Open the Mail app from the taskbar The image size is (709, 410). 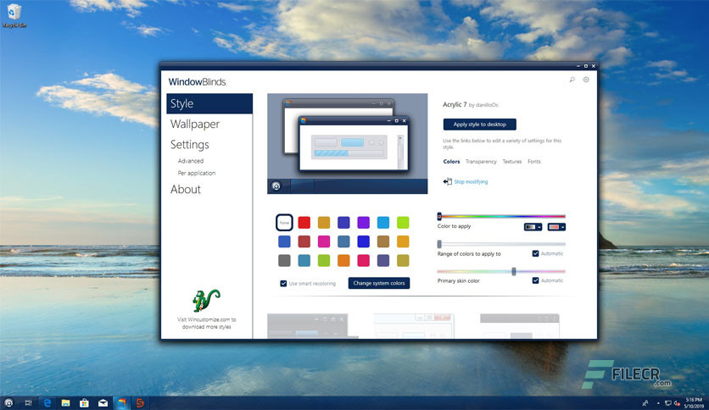(x=103, y=402)
